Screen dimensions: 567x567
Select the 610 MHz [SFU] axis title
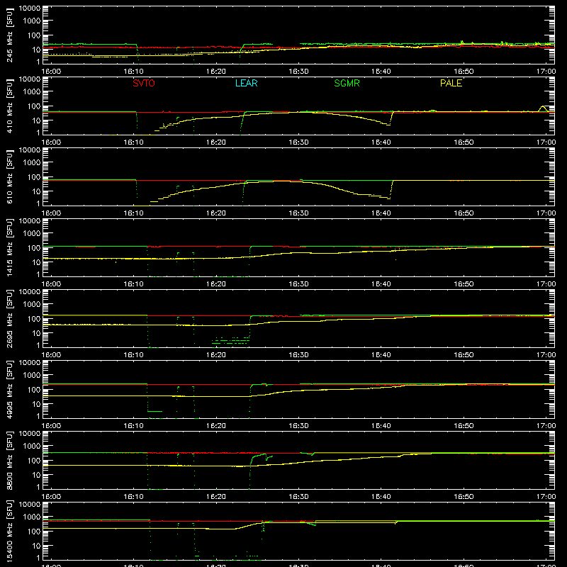10,176
